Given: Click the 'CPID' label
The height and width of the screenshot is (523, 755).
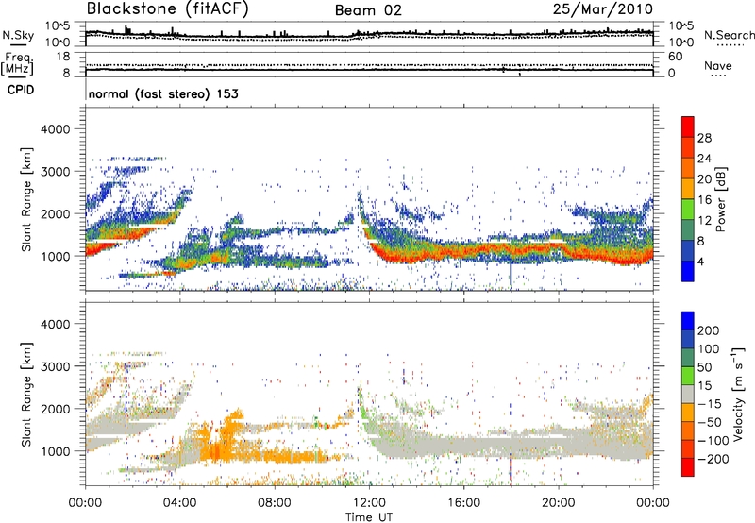Looking at the screenshot, I should [21, 90].
